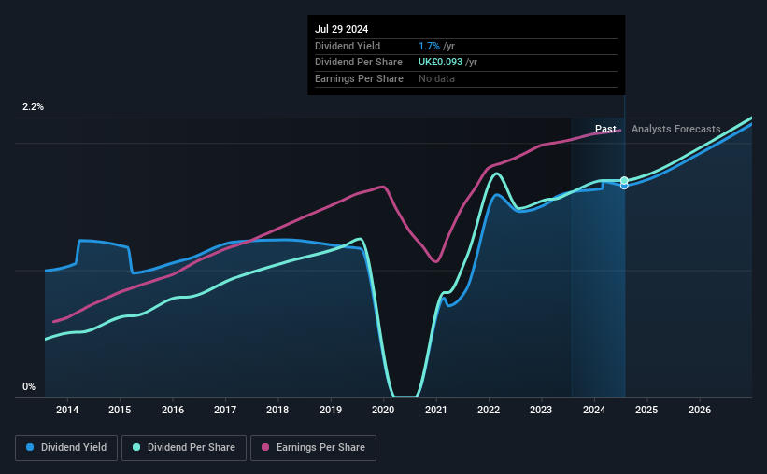Click the 2019 x-axis label

[331, 410]
